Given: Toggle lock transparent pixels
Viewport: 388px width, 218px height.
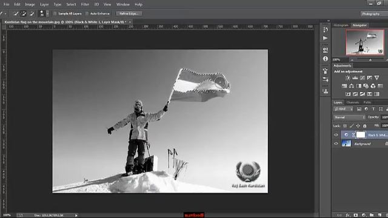Looking at the screenshot, I should (345, 126).
